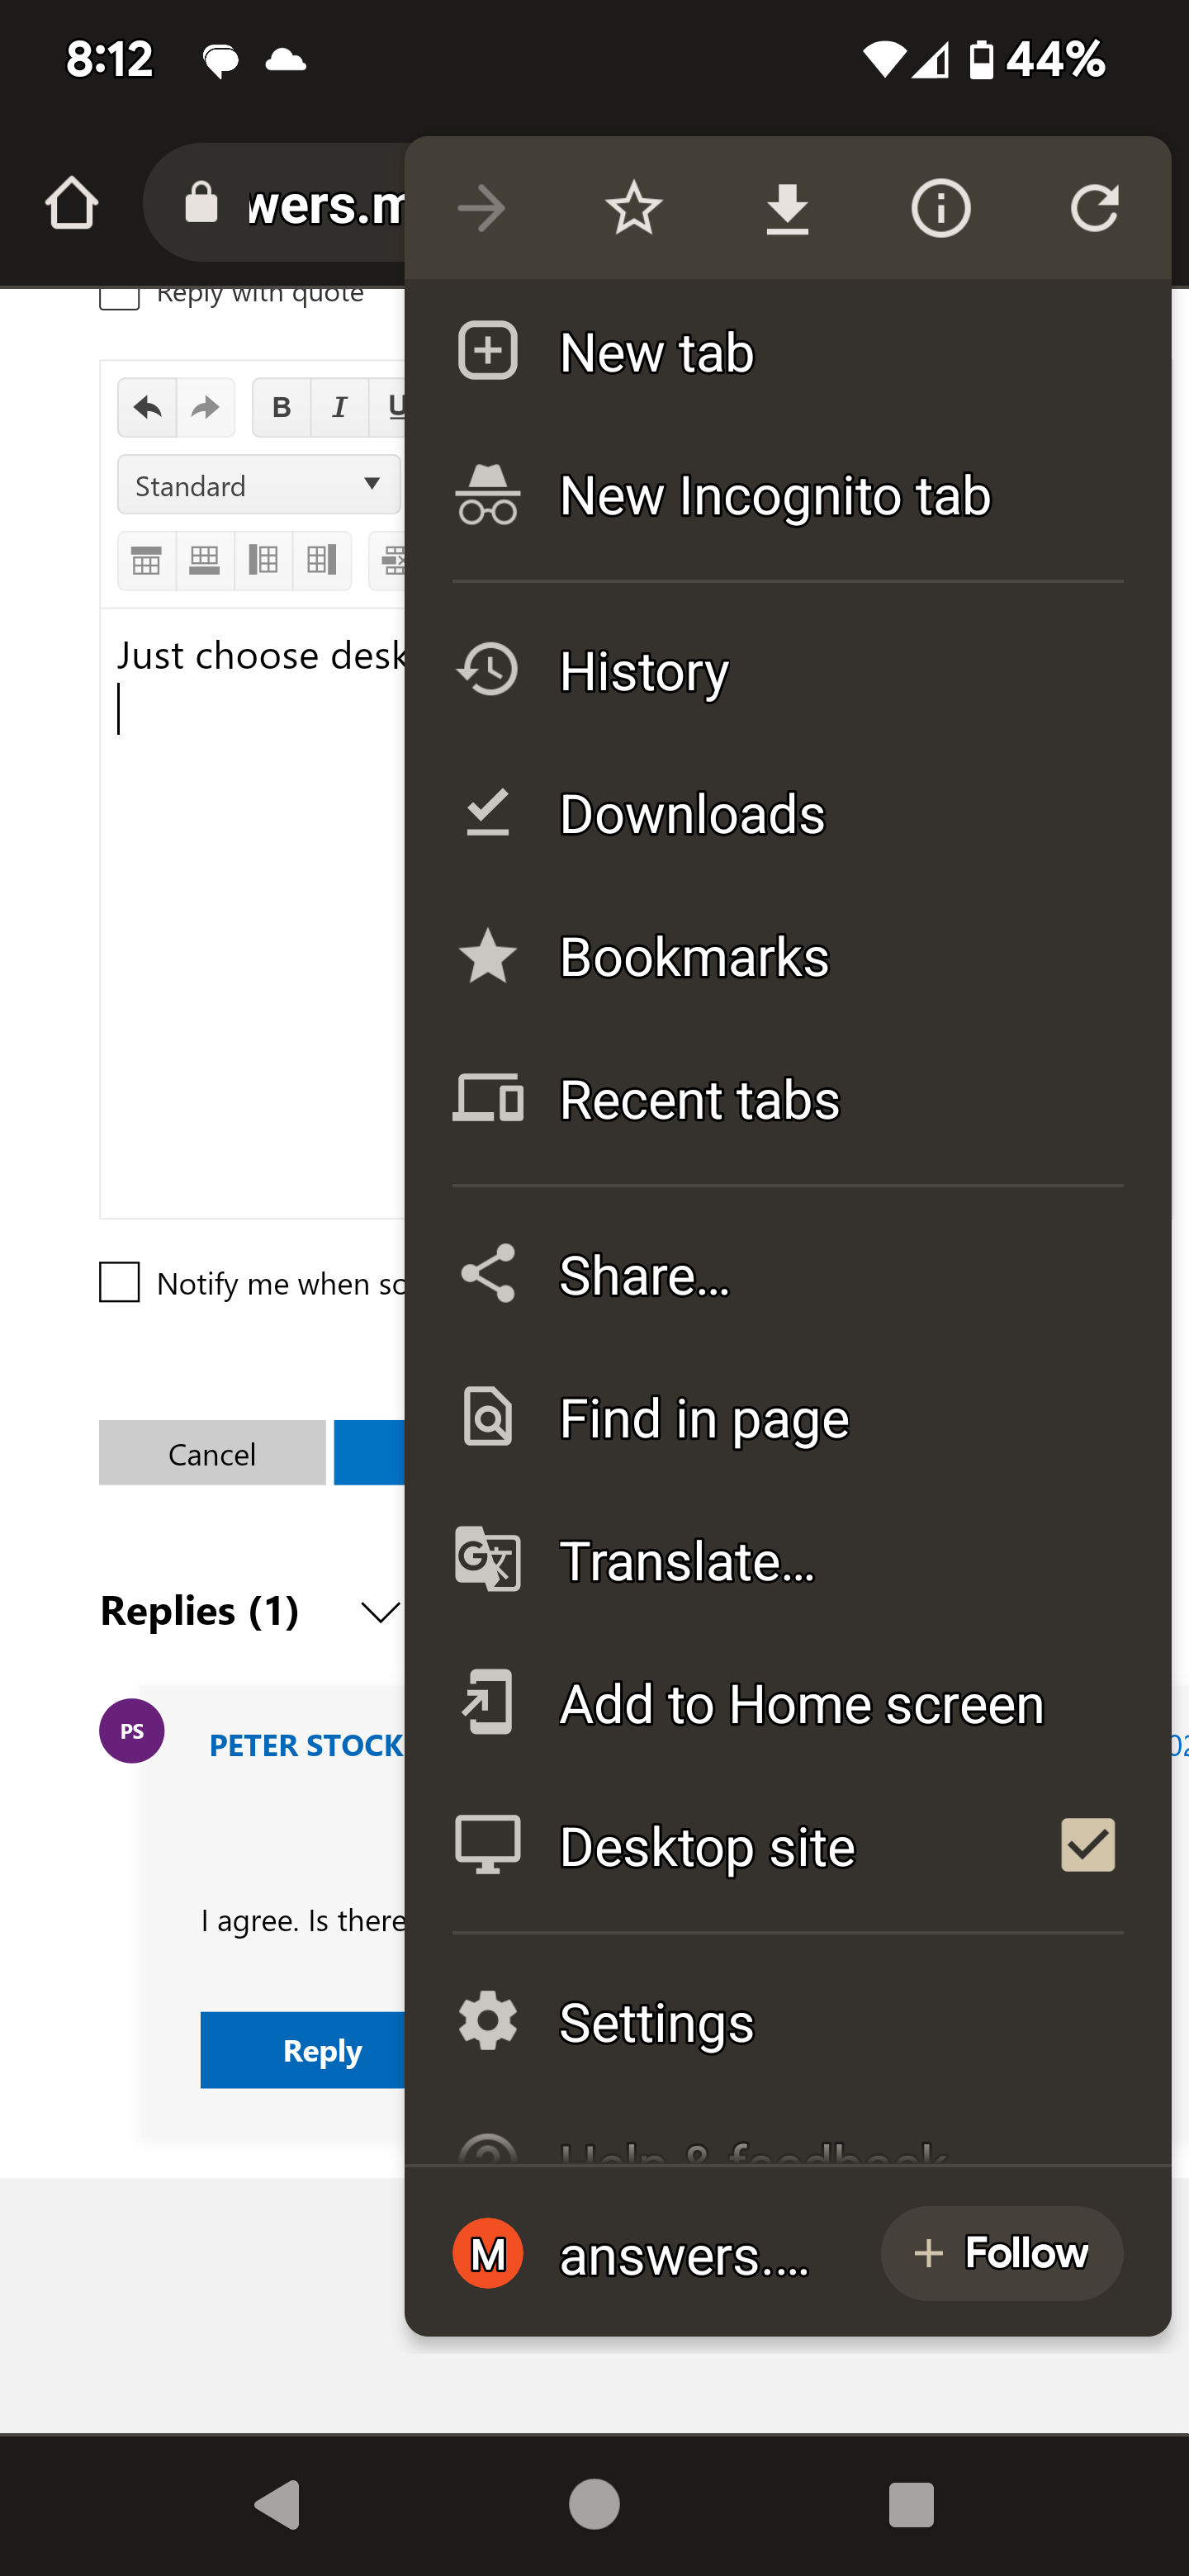Open the Standard style dropdown
Screen dimensions: 1189x2576
pos(259,485)
